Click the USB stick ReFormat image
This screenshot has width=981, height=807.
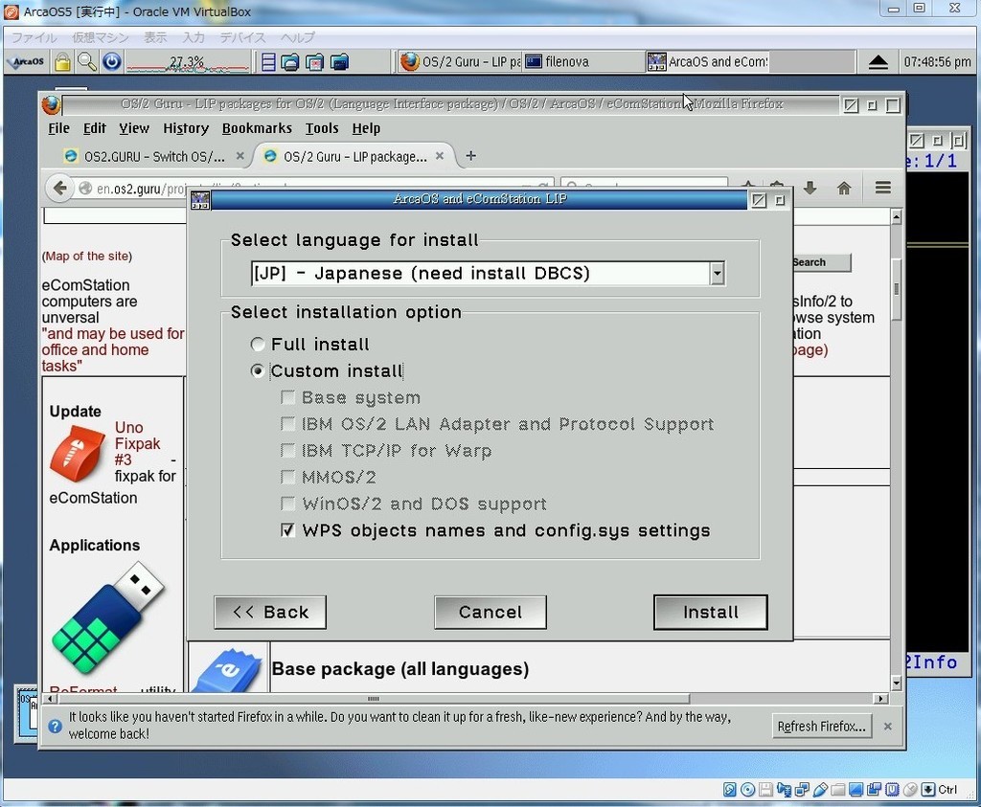pyautogui.click(x=107, y=616)
